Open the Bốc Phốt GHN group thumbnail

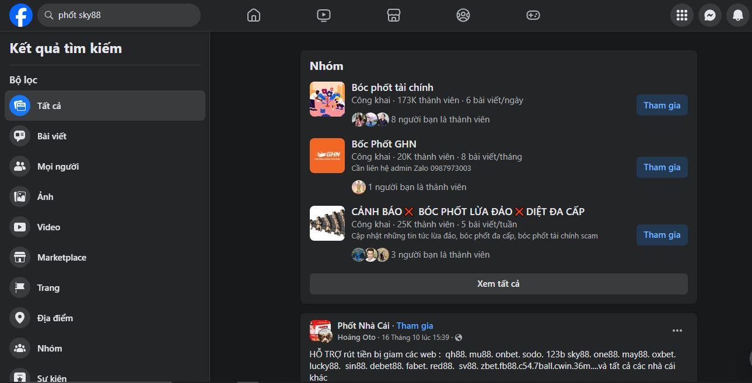point(327,156)
